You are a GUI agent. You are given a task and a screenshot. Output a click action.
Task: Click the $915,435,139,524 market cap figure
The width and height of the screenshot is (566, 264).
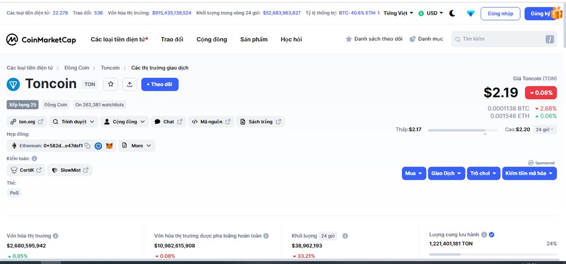pos(172,13)
